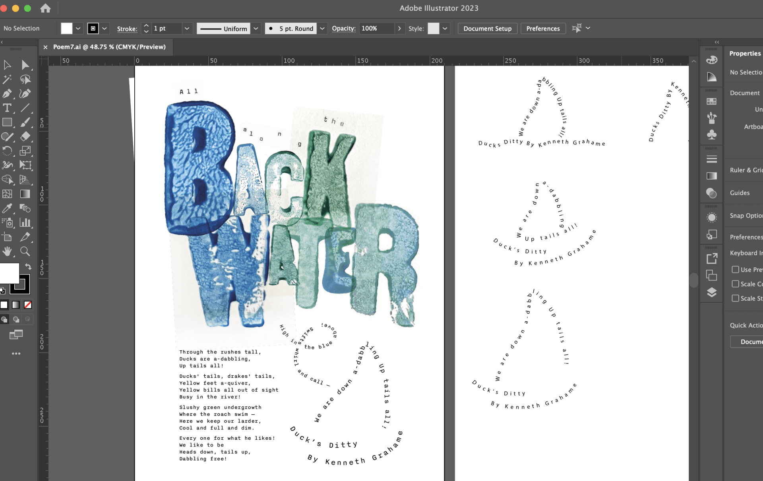Select the Scale tool
763x481 pixels.
[x=25, y=151]
